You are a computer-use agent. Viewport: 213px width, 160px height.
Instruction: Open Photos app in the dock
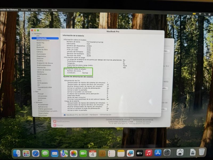(x=74, y=154)
